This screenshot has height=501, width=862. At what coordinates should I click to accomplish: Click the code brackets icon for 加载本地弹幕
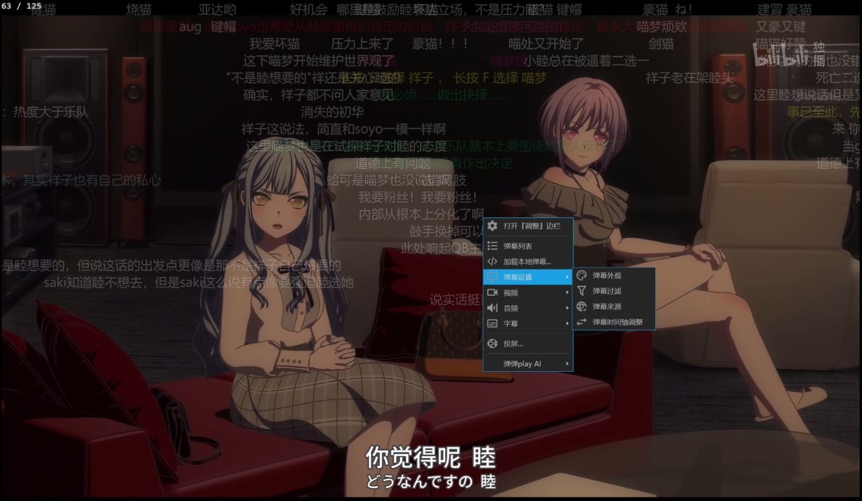492,262
